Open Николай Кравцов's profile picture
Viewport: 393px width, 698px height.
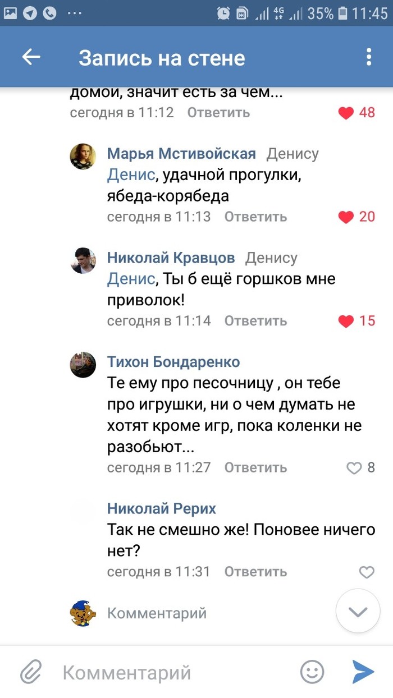point(83,260)
